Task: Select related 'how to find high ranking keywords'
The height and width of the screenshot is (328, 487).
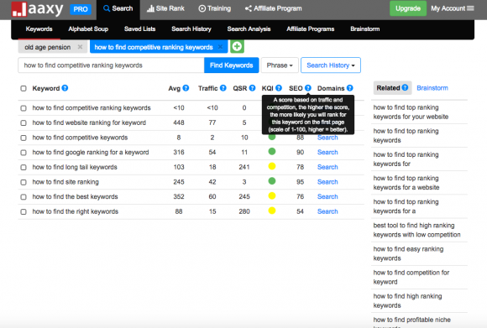Action: point(407,300)
